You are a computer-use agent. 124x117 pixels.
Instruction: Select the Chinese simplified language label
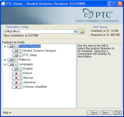(x=35, y=87)
